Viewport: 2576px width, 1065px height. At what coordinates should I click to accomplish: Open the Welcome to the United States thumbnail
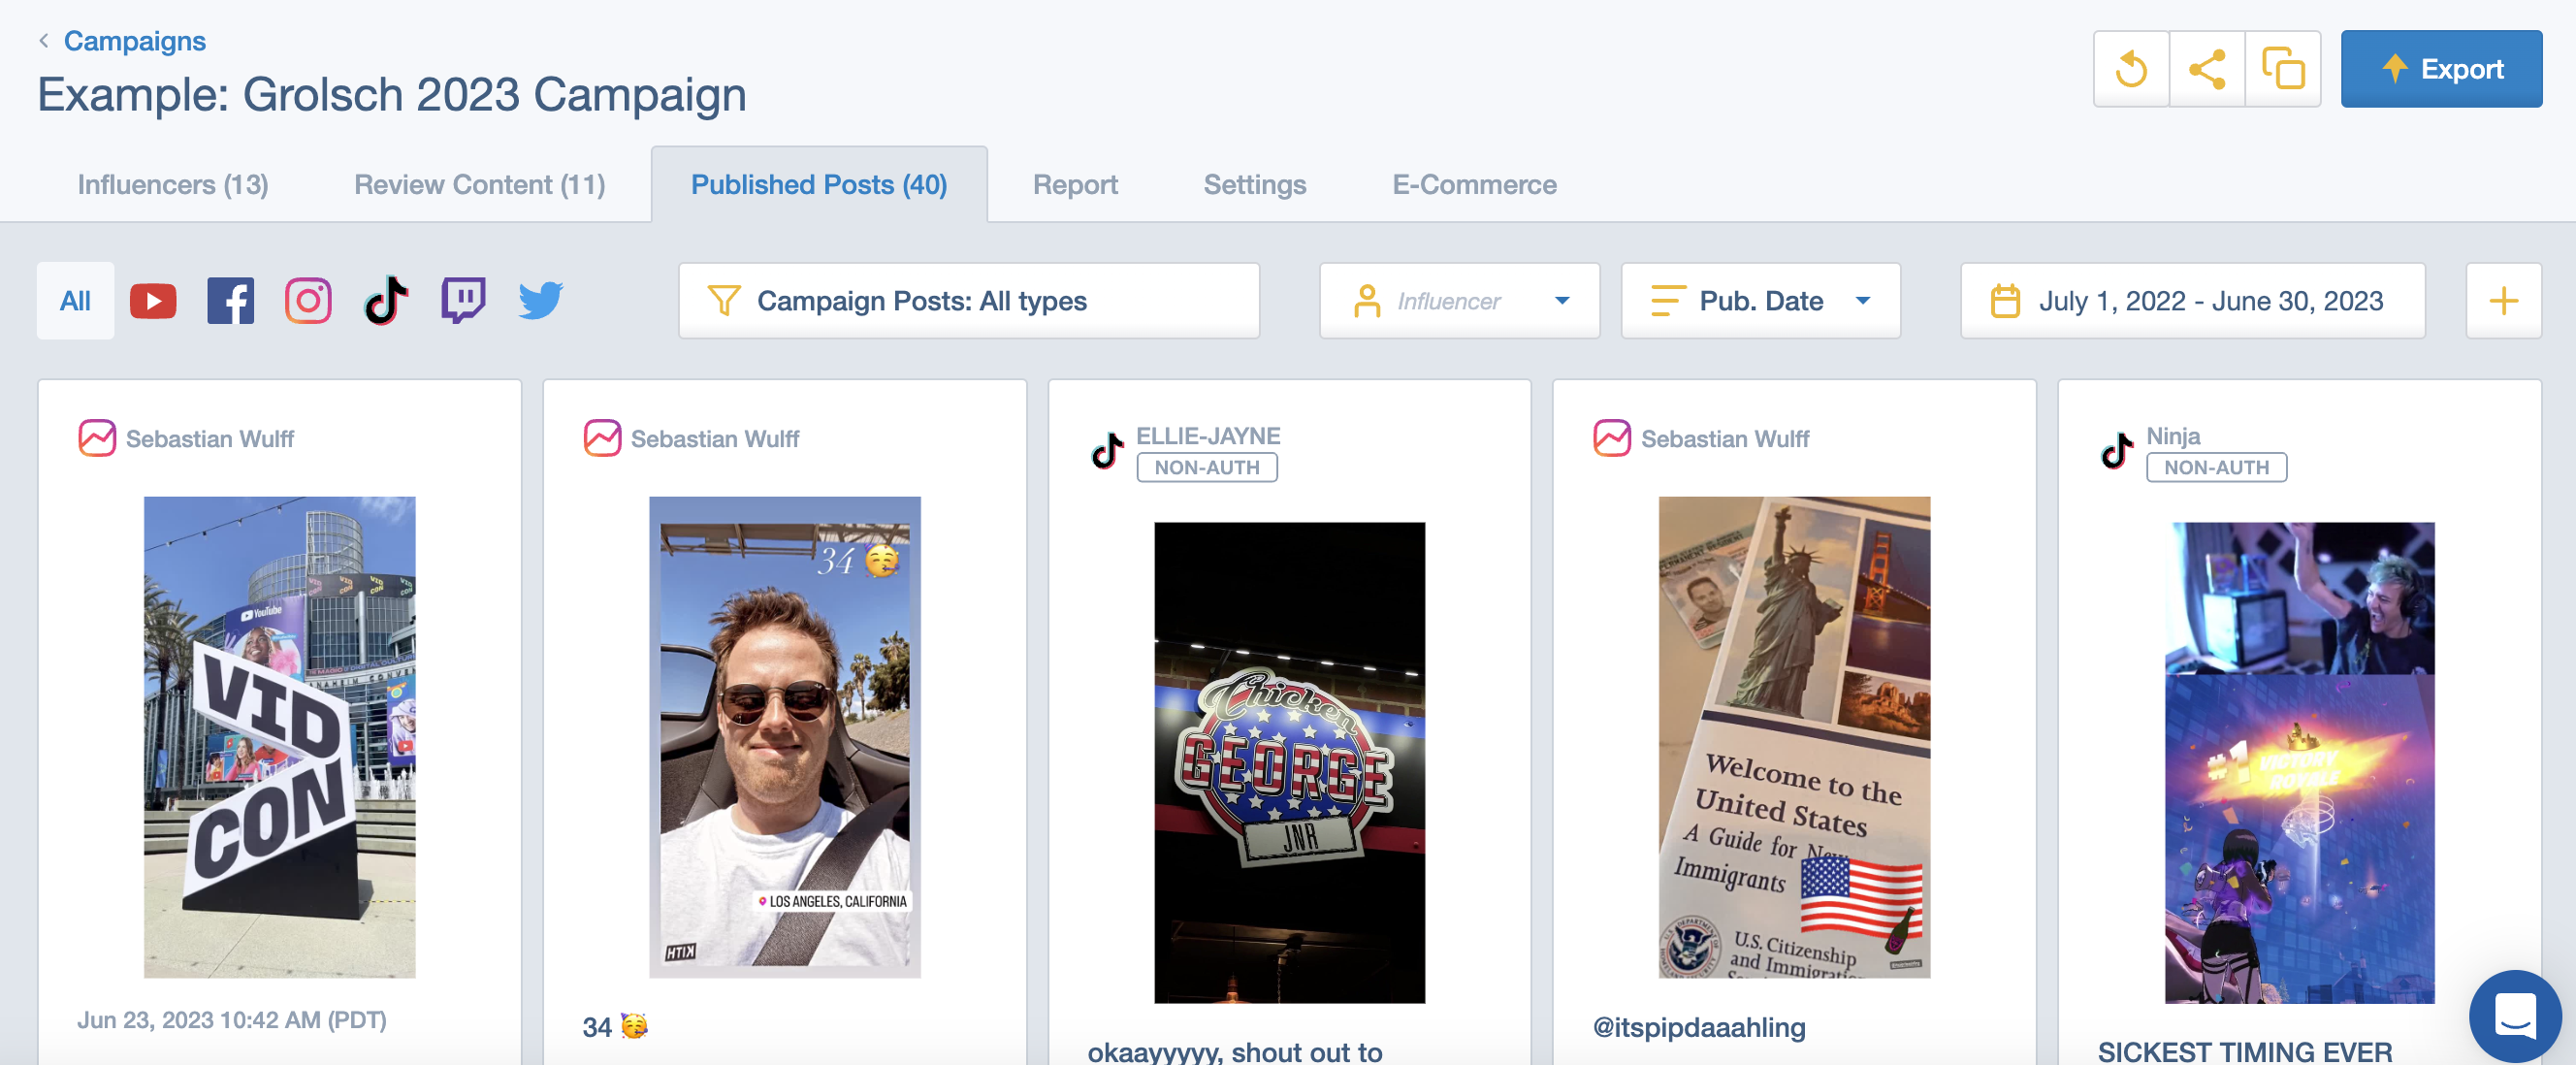click(x=1794, y=737)
